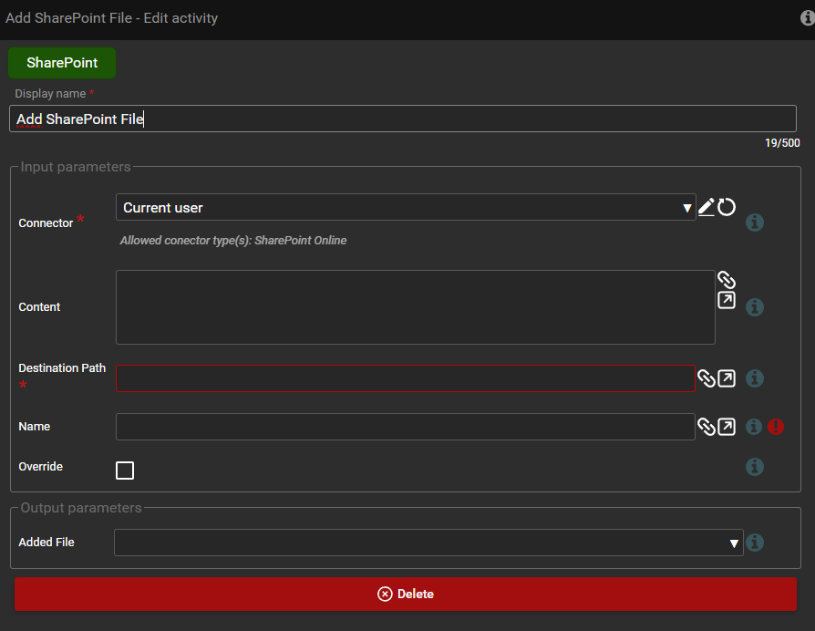
Task: Show info for the Connector parameter
Action: (755, 222)
